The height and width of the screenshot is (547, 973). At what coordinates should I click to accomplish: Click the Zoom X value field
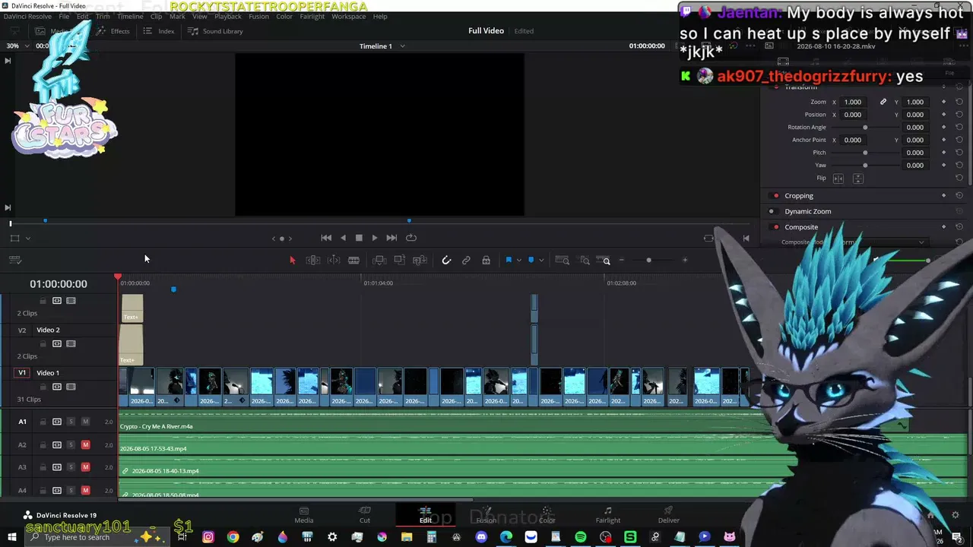click(x=853, y=102)
